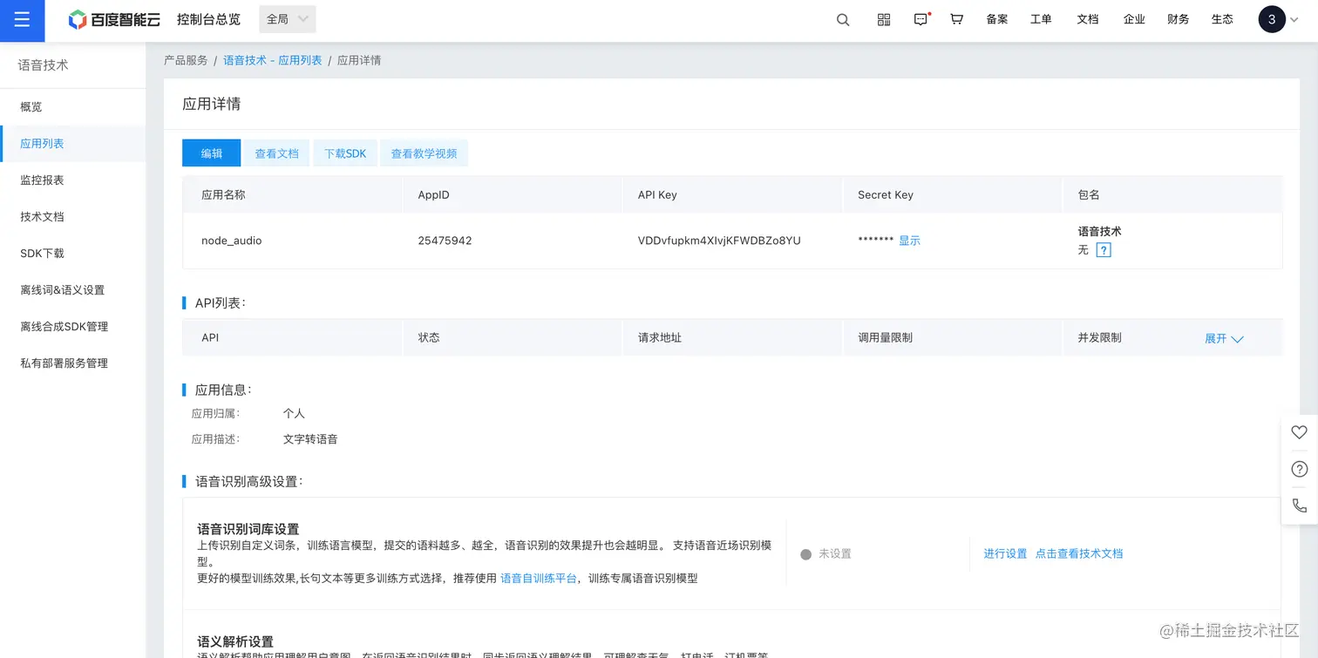Open the search magnifier icon
The image size is (1318, 658).
842,19
